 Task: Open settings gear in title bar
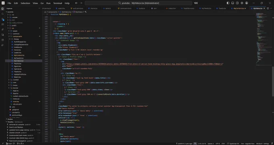coord(242,3)
